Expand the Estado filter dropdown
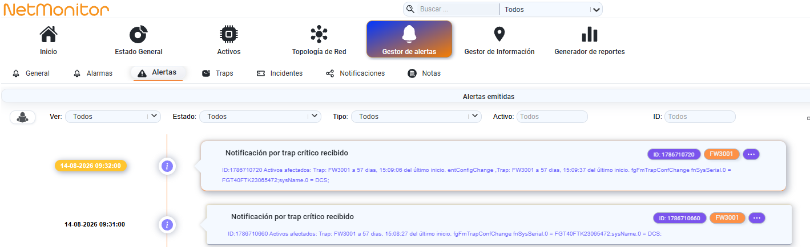 tap(260, 116)
